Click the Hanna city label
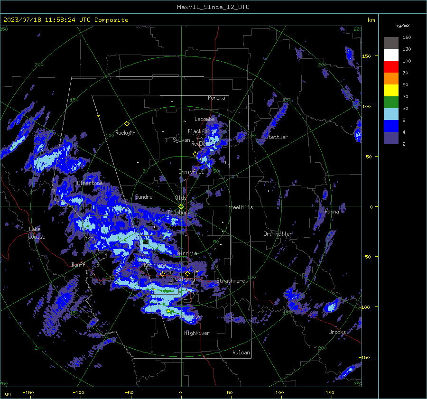 click(332, 212)
